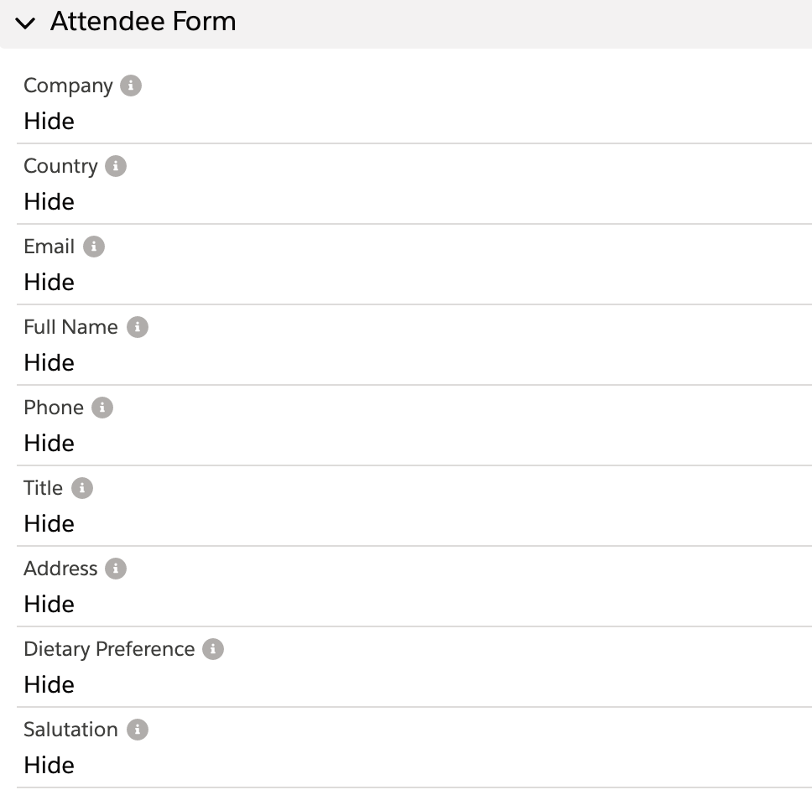Collapse the Attendee Form section chevron
The image size is (812, 795).
point(26,23)
